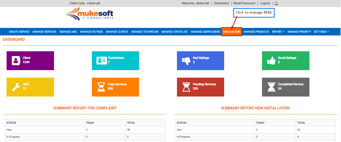
Task: Expand the Report dropdown menu
Action: pyautogui.click(x=278, y=32)
